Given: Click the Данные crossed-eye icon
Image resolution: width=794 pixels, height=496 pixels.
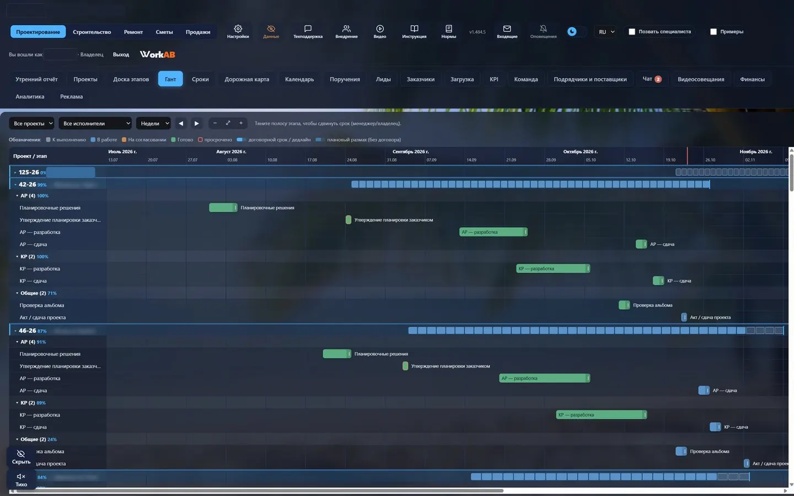Looking at the screenshot, I should pyautogui.click(x=271, y=29).
